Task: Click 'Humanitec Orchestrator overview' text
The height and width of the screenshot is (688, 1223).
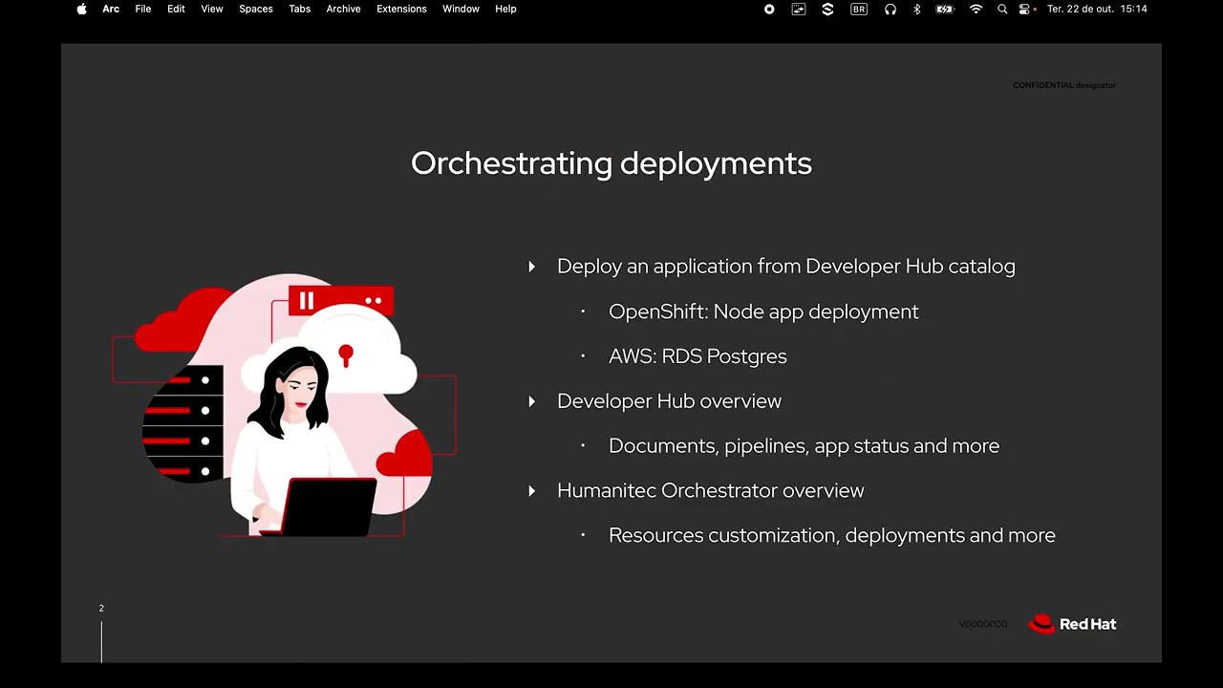Action: click(x=710, y=490)
